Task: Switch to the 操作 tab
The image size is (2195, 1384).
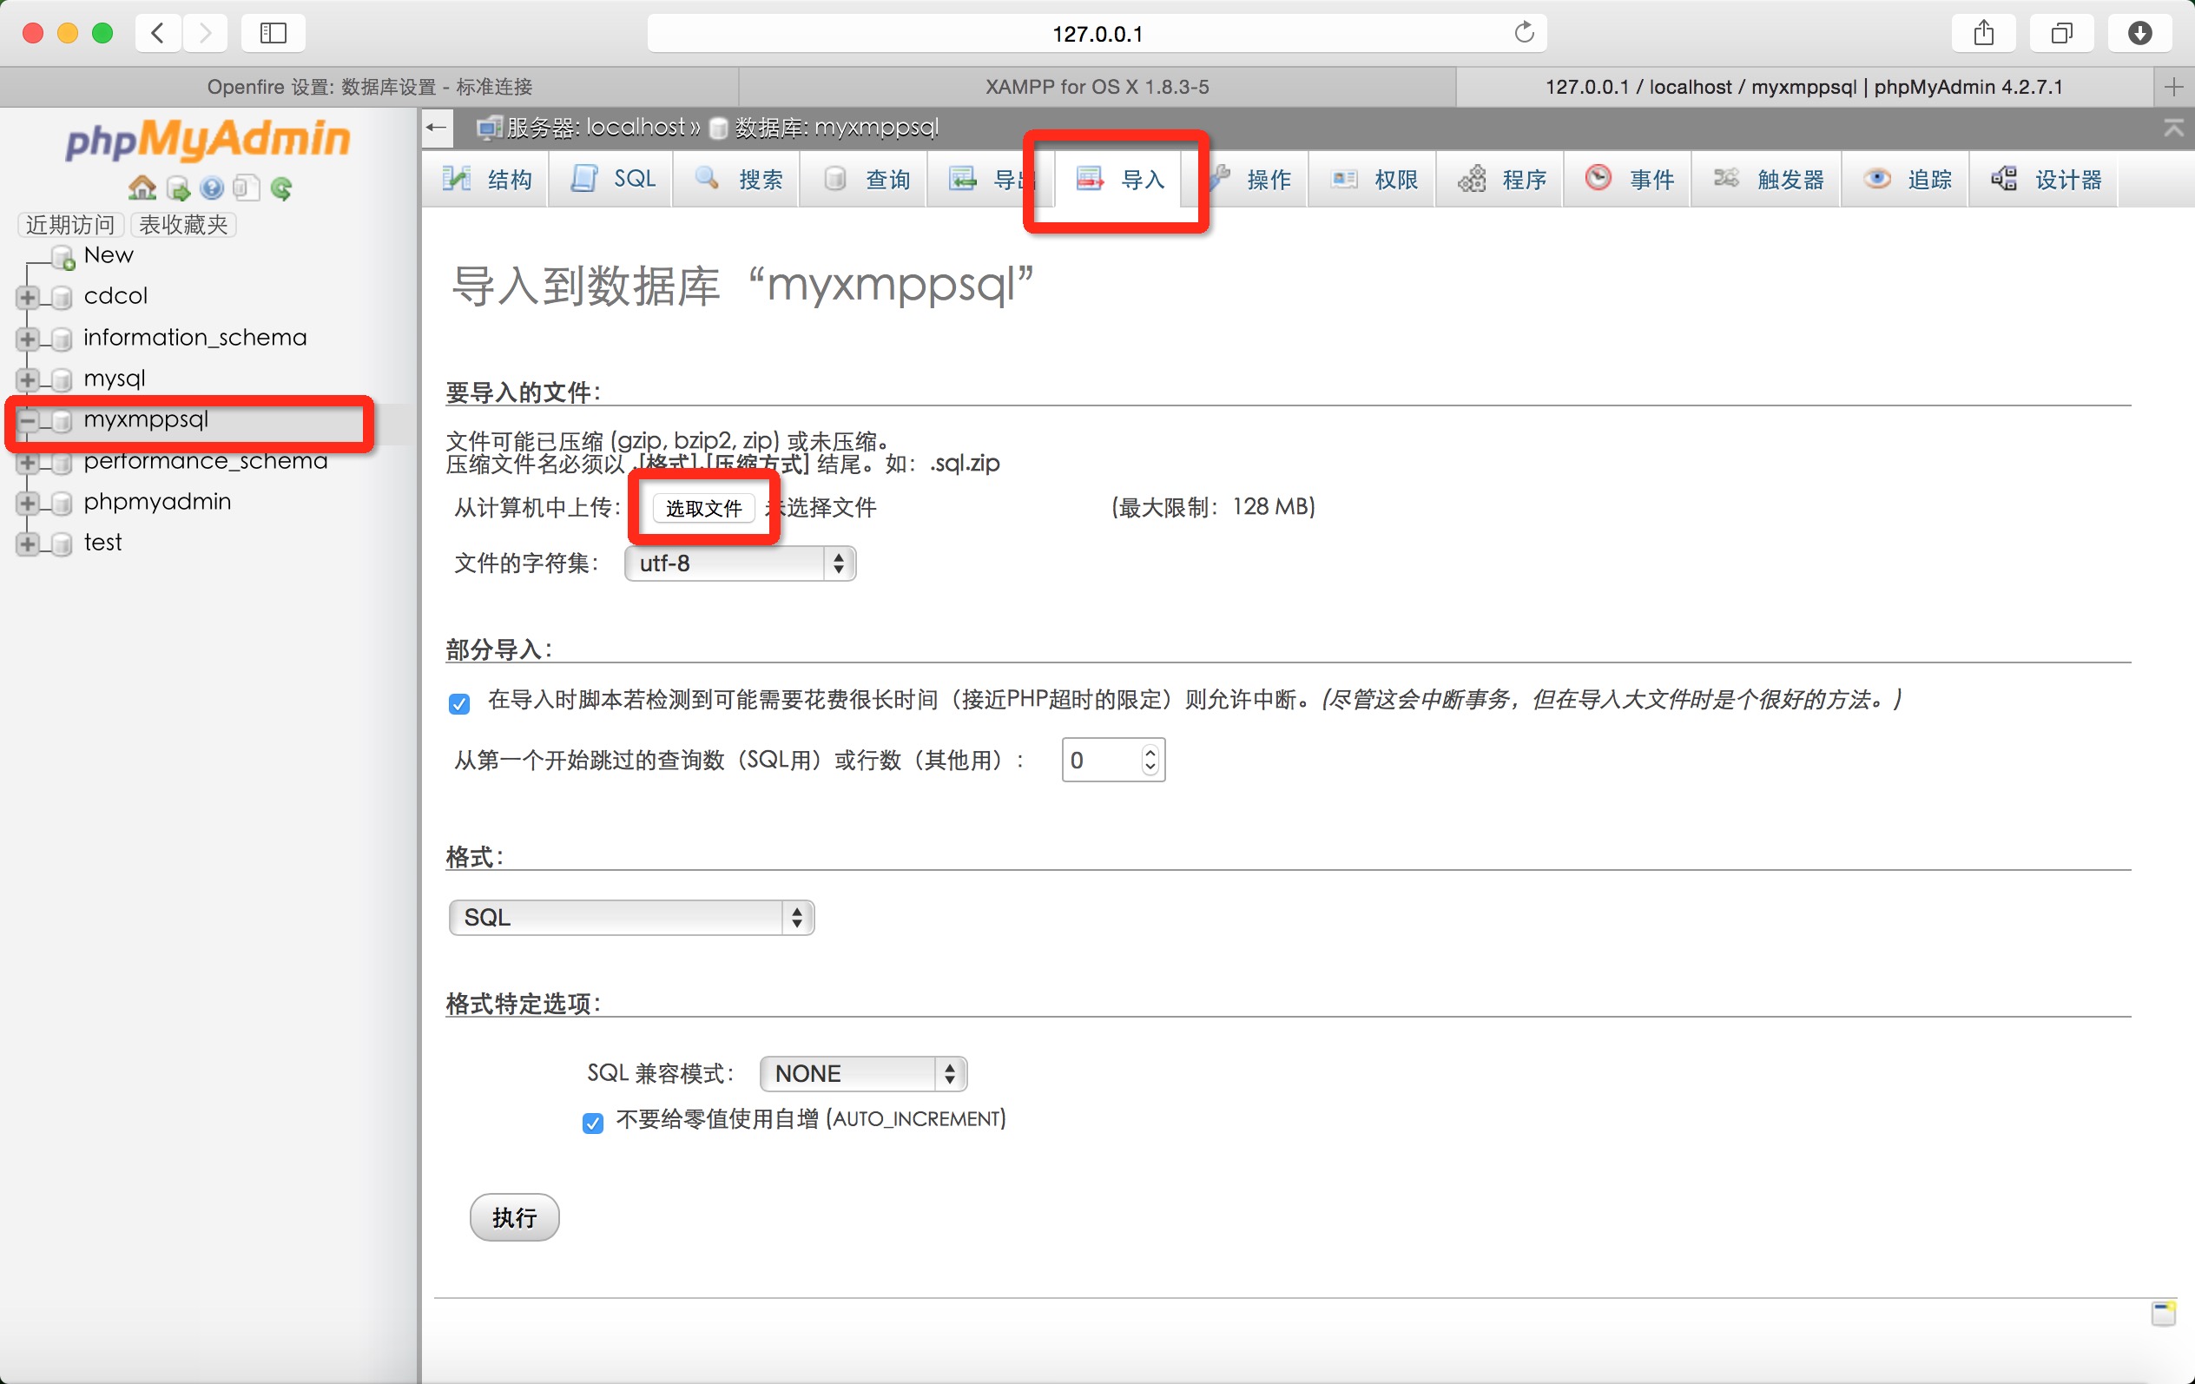Action: [1249, 179]
